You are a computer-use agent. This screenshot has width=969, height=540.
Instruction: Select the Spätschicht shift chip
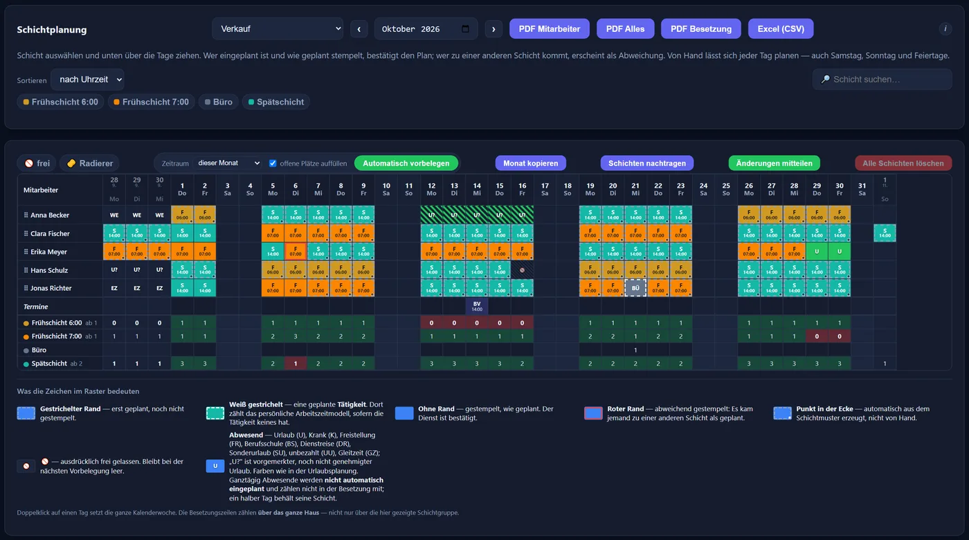(275, 102)
